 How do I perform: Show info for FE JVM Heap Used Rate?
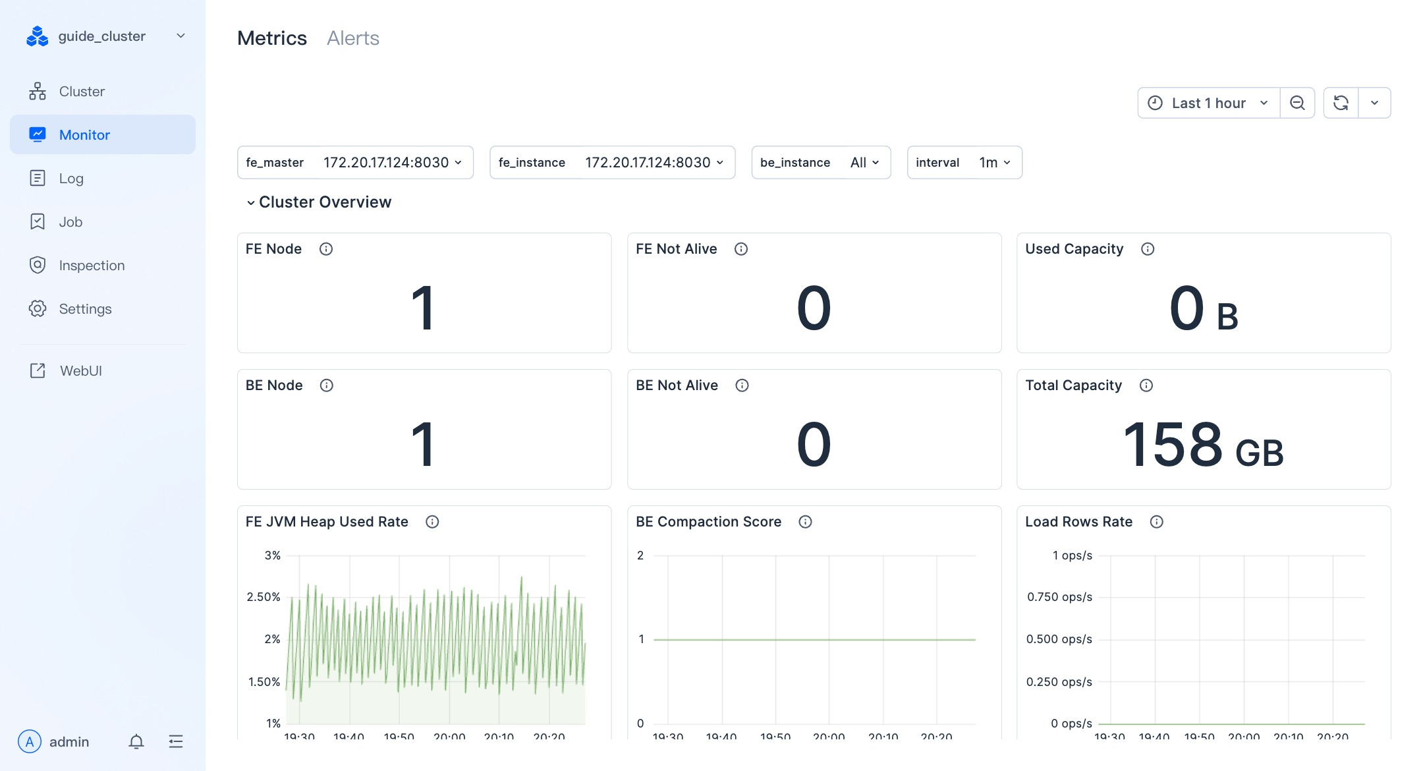point(432,522)
